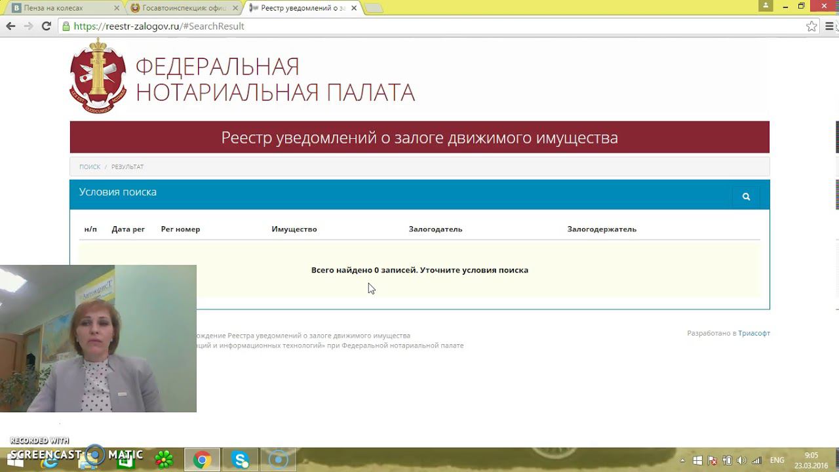Switch to the 'Госавтоинспекция' tab

(x=184, y=8)
